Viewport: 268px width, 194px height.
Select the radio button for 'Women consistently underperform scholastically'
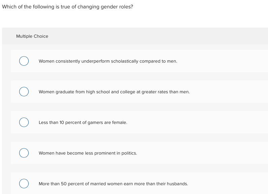pos(24,61)
